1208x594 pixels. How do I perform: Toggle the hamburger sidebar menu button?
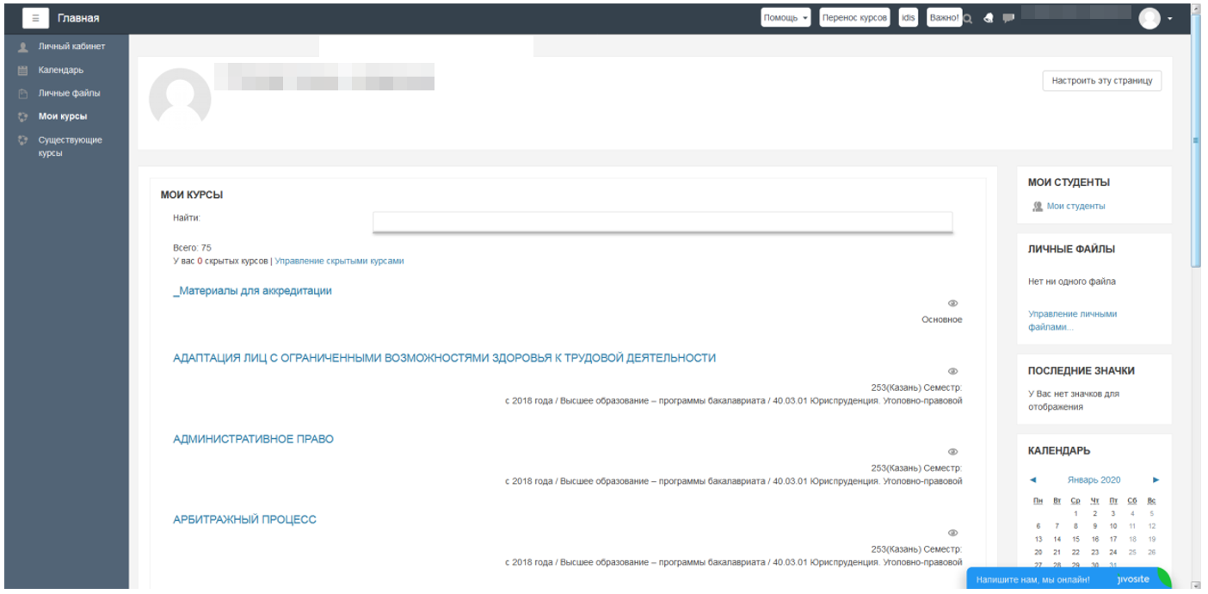tap(35, 18)
